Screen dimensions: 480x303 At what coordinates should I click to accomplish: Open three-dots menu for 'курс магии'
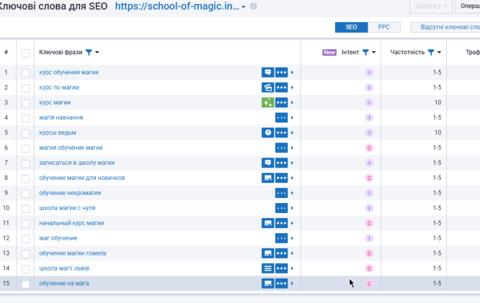[x=281, y=102]
